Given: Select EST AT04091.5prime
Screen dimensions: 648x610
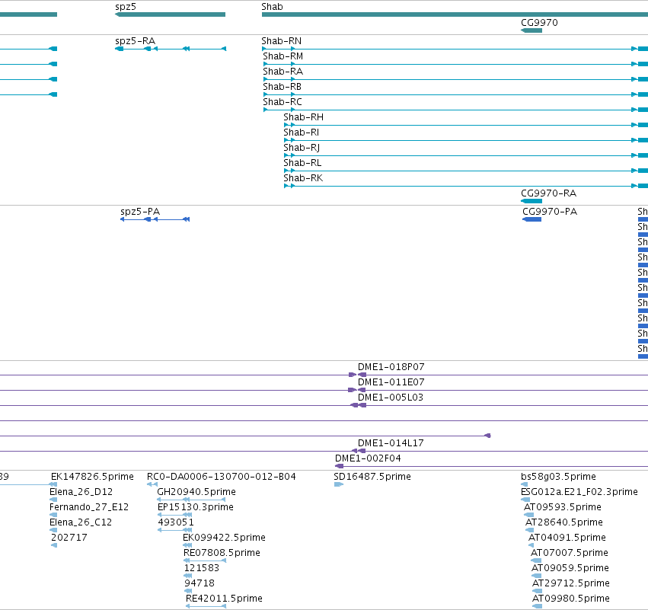Looking at the screenshot, I should pos(567,538).
